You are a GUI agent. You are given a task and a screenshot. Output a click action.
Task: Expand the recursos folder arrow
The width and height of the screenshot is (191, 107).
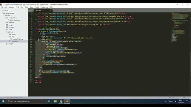pyautogui.click(x=5, y=27)
